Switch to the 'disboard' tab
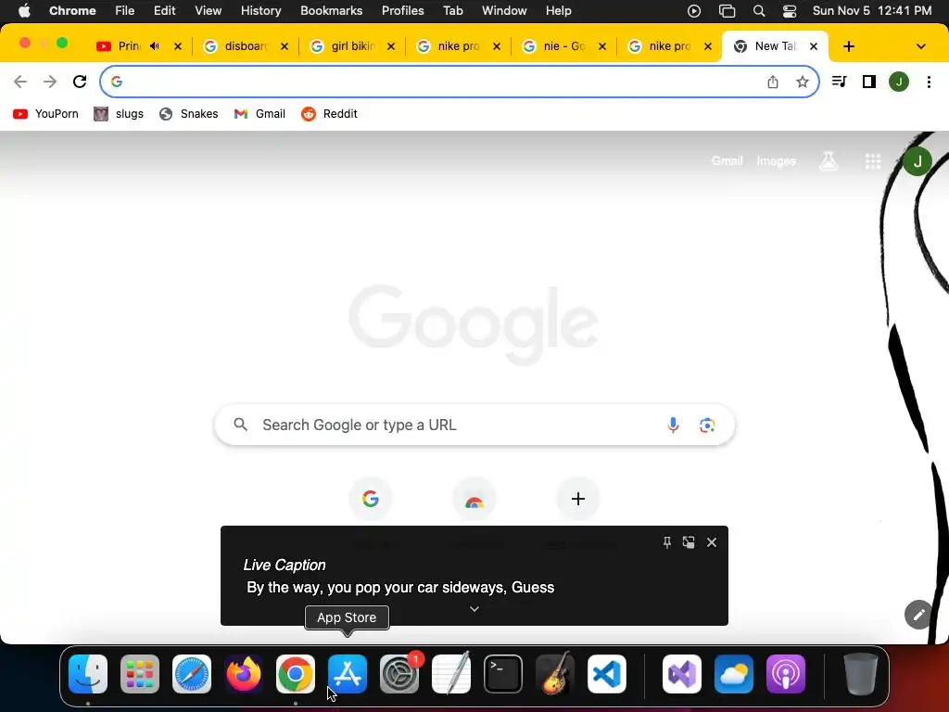This screenshot has height=712, width=949. [246, 46]
